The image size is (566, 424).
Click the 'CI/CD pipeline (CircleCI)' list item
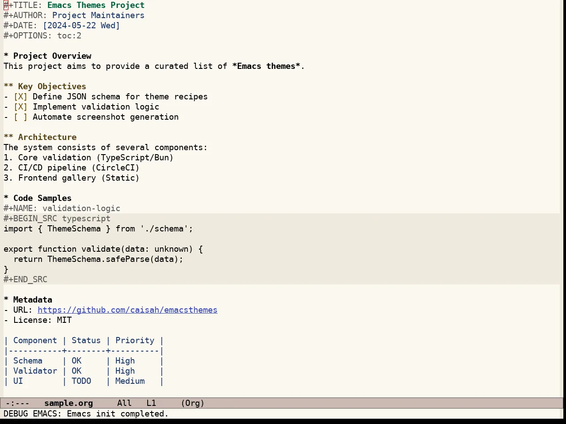tap(72, 168)
